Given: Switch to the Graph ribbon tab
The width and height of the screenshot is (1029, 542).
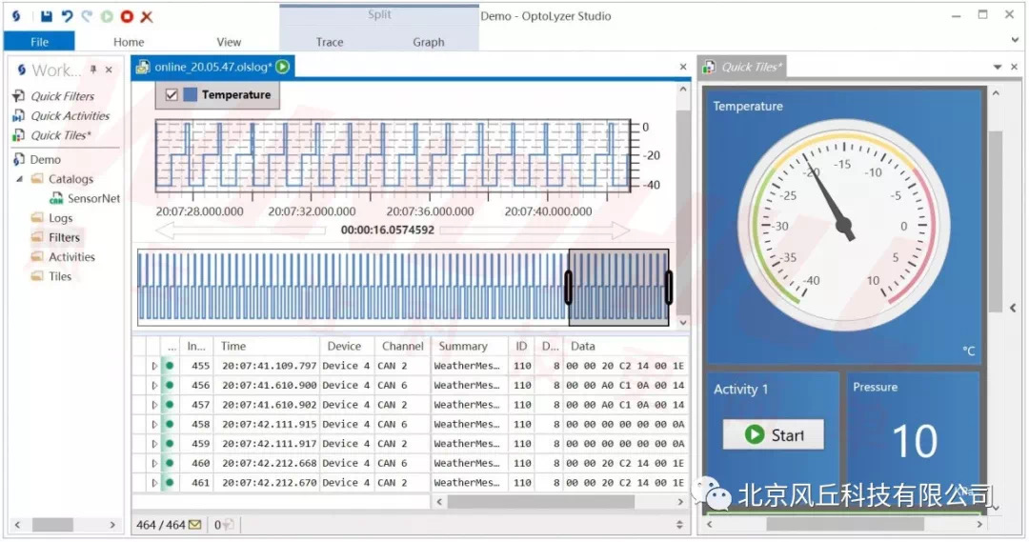Looking at the screenshot, I should [x=428, y=42].
